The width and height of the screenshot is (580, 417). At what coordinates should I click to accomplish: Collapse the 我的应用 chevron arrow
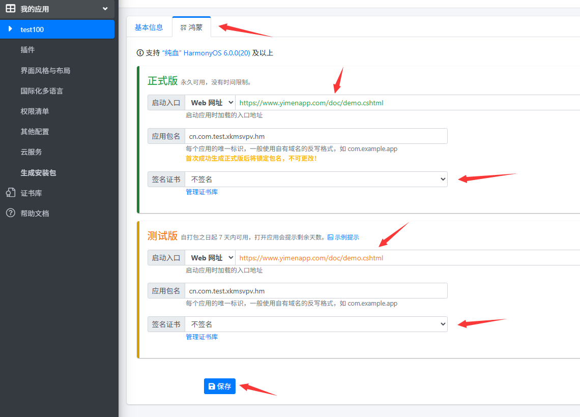pyautogui.click(x=105, y=9)
